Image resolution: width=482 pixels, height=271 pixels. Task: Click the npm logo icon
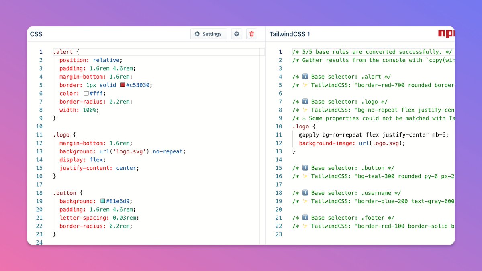tap(446, 34)
